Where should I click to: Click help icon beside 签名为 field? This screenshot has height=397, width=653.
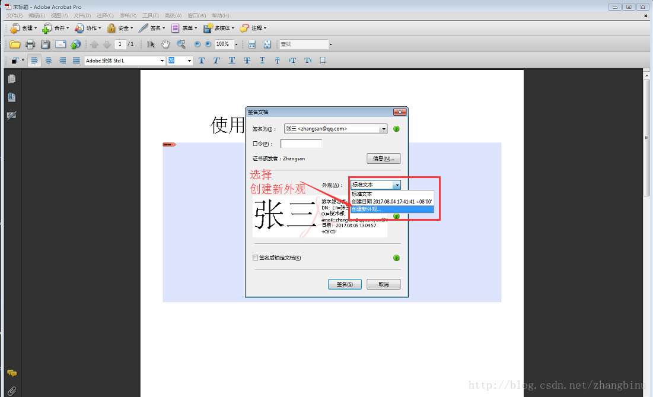[396, 129]
